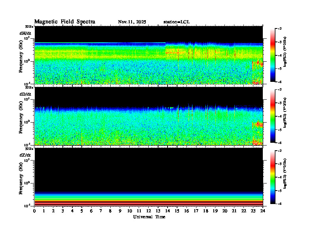Viewport: 313px width, 242px height.
Task: Click hour tick label "12" on time axis
Action: click(149, 211)
